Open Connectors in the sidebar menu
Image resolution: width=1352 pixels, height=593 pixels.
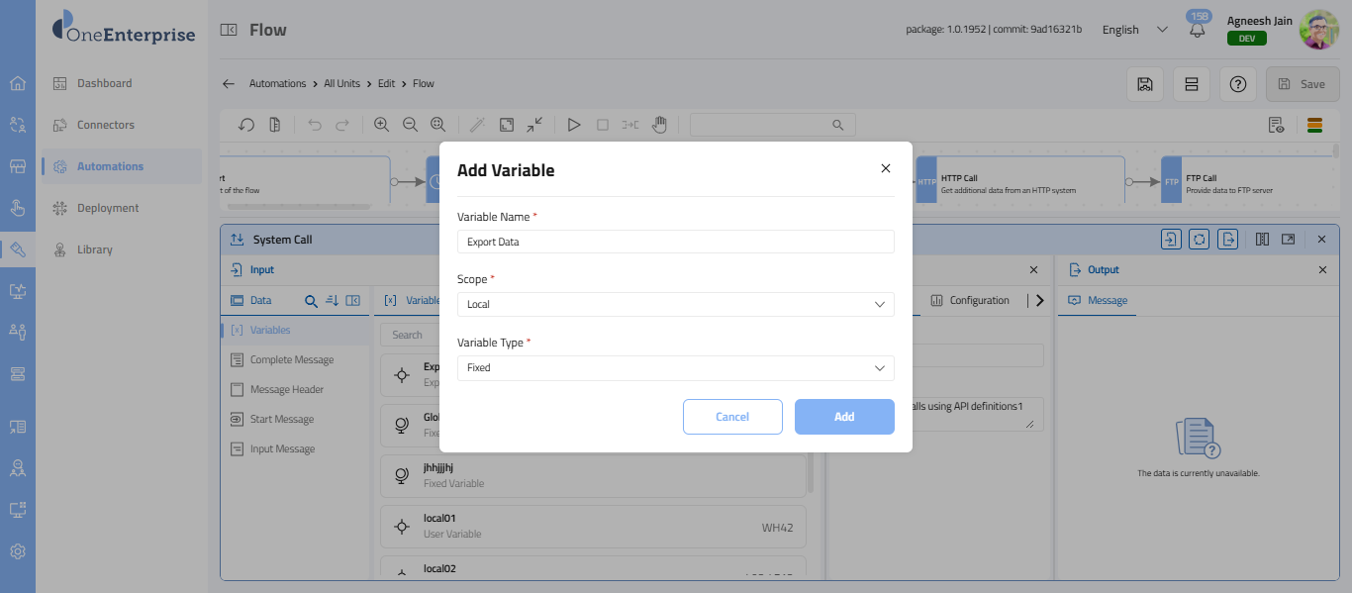click(x=105, y=125)
